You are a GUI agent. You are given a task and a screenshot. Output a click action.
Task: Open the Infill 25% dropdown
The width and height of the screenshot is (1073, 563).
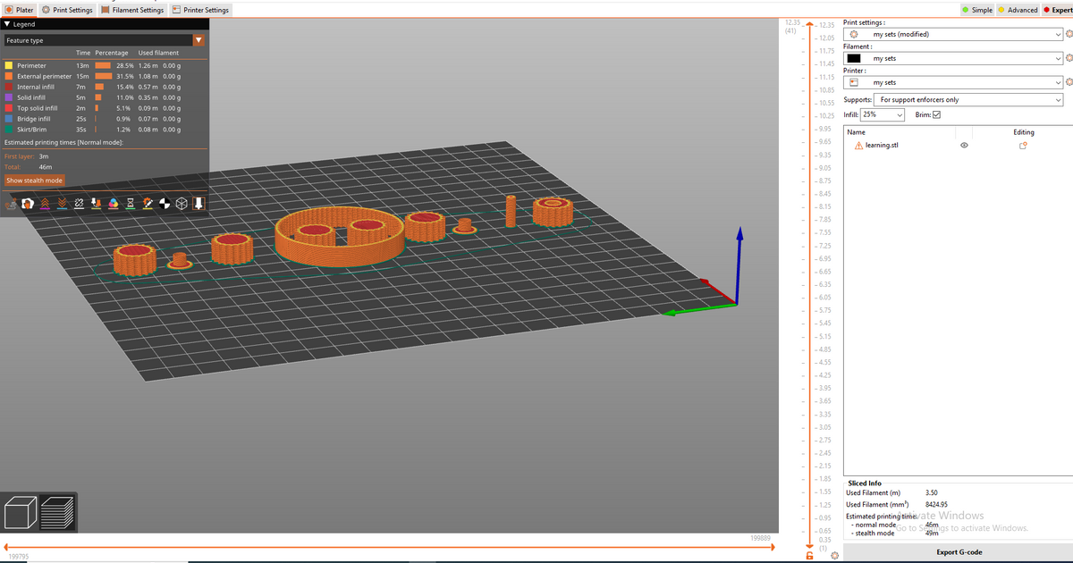tap(883, 114)
